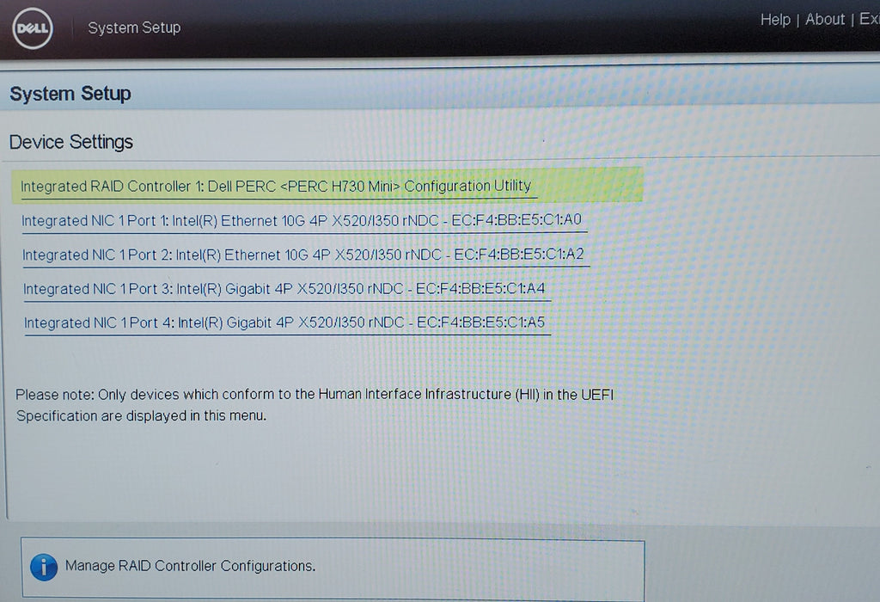The width and height of the screenshot is (880, 602).
Task: Click the Exit option at top right
Action: [x=870, y=19]
